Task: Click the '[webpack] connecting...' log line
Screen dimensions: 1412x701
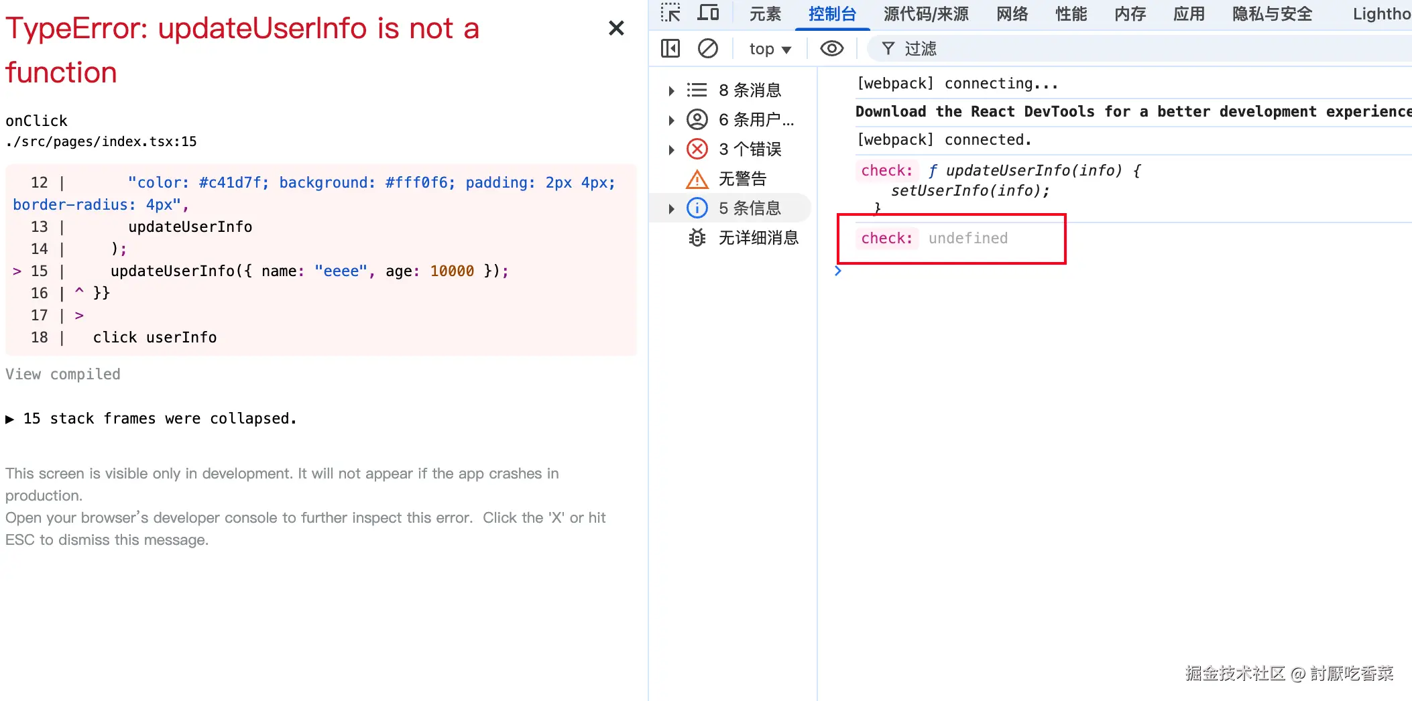Action: click(957, 83)
